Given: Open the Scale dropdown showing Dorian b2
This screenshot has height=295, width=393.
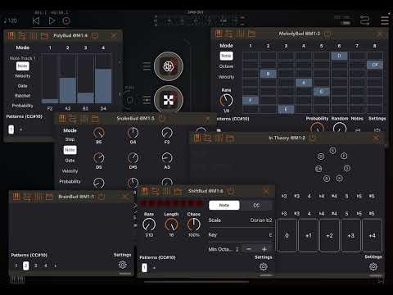Looking at the screenshot, I should click(x=240, y=220).
